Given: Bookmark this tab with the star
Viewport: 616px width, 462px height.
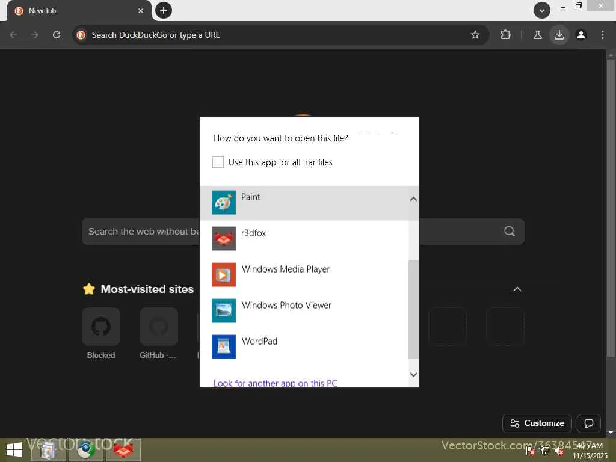Looking at the screenshot, I should click(x=475, y=35).
